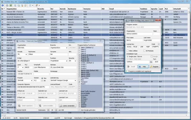Image resolution: width=191 pixels, height=120 pixels.
Task: Toggle the Projects 20 (Default 5) checkbox
Action: 79,55
